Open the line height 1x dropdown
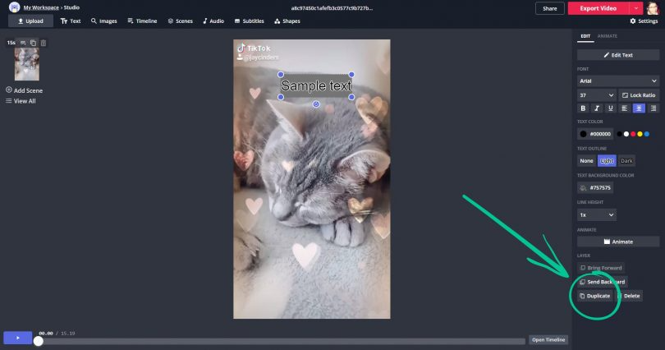The height and width of the screenshot is (350, 665). (596, 214)
